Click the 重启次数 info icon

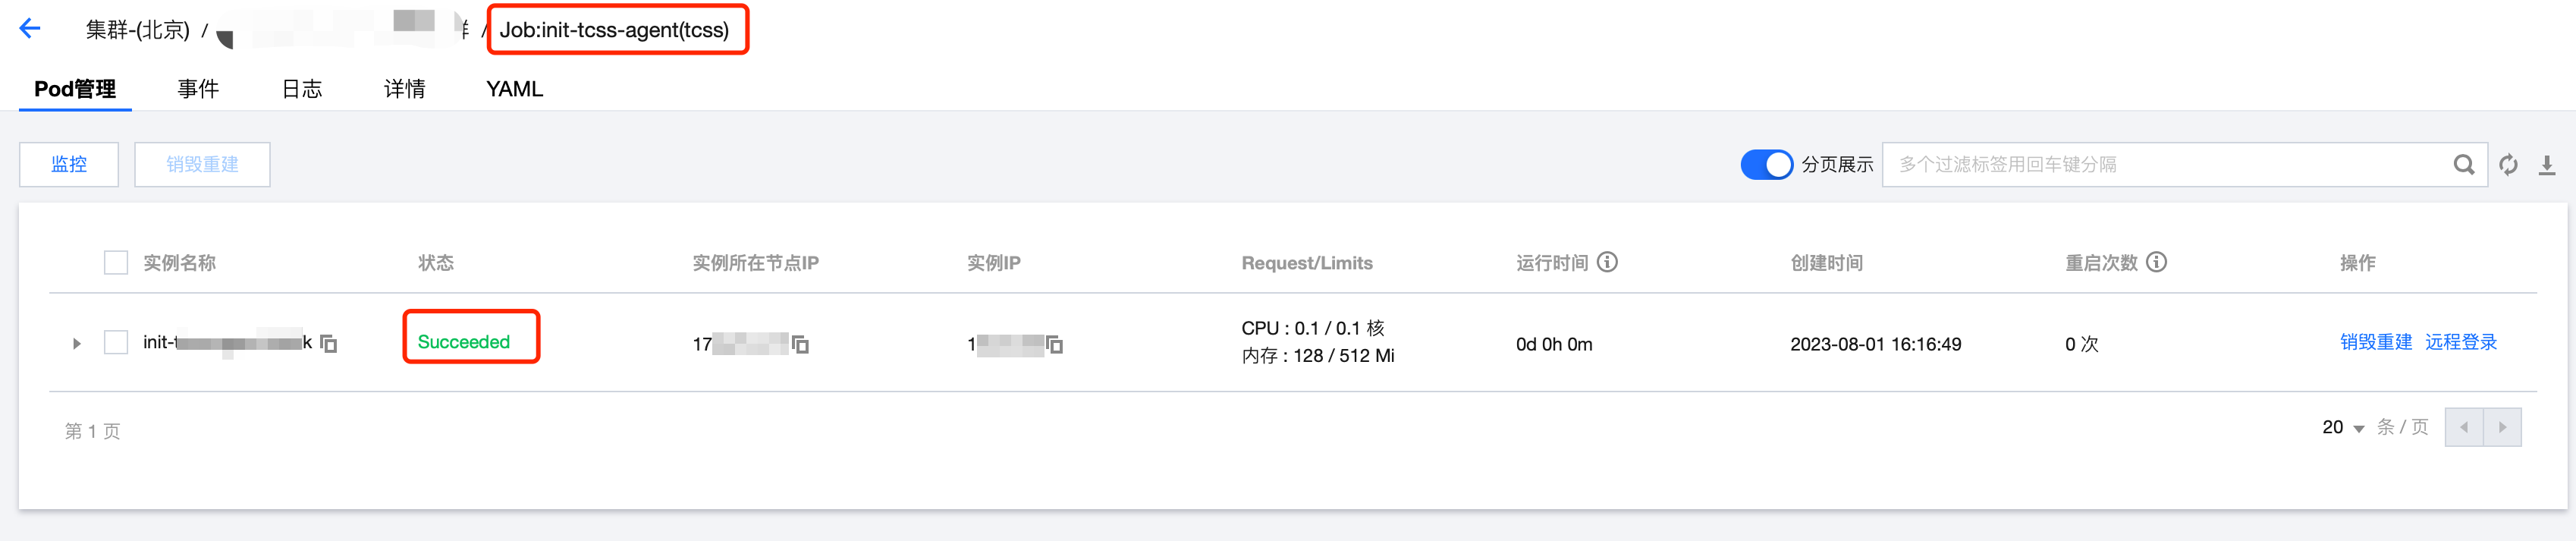click(2157, 262)
